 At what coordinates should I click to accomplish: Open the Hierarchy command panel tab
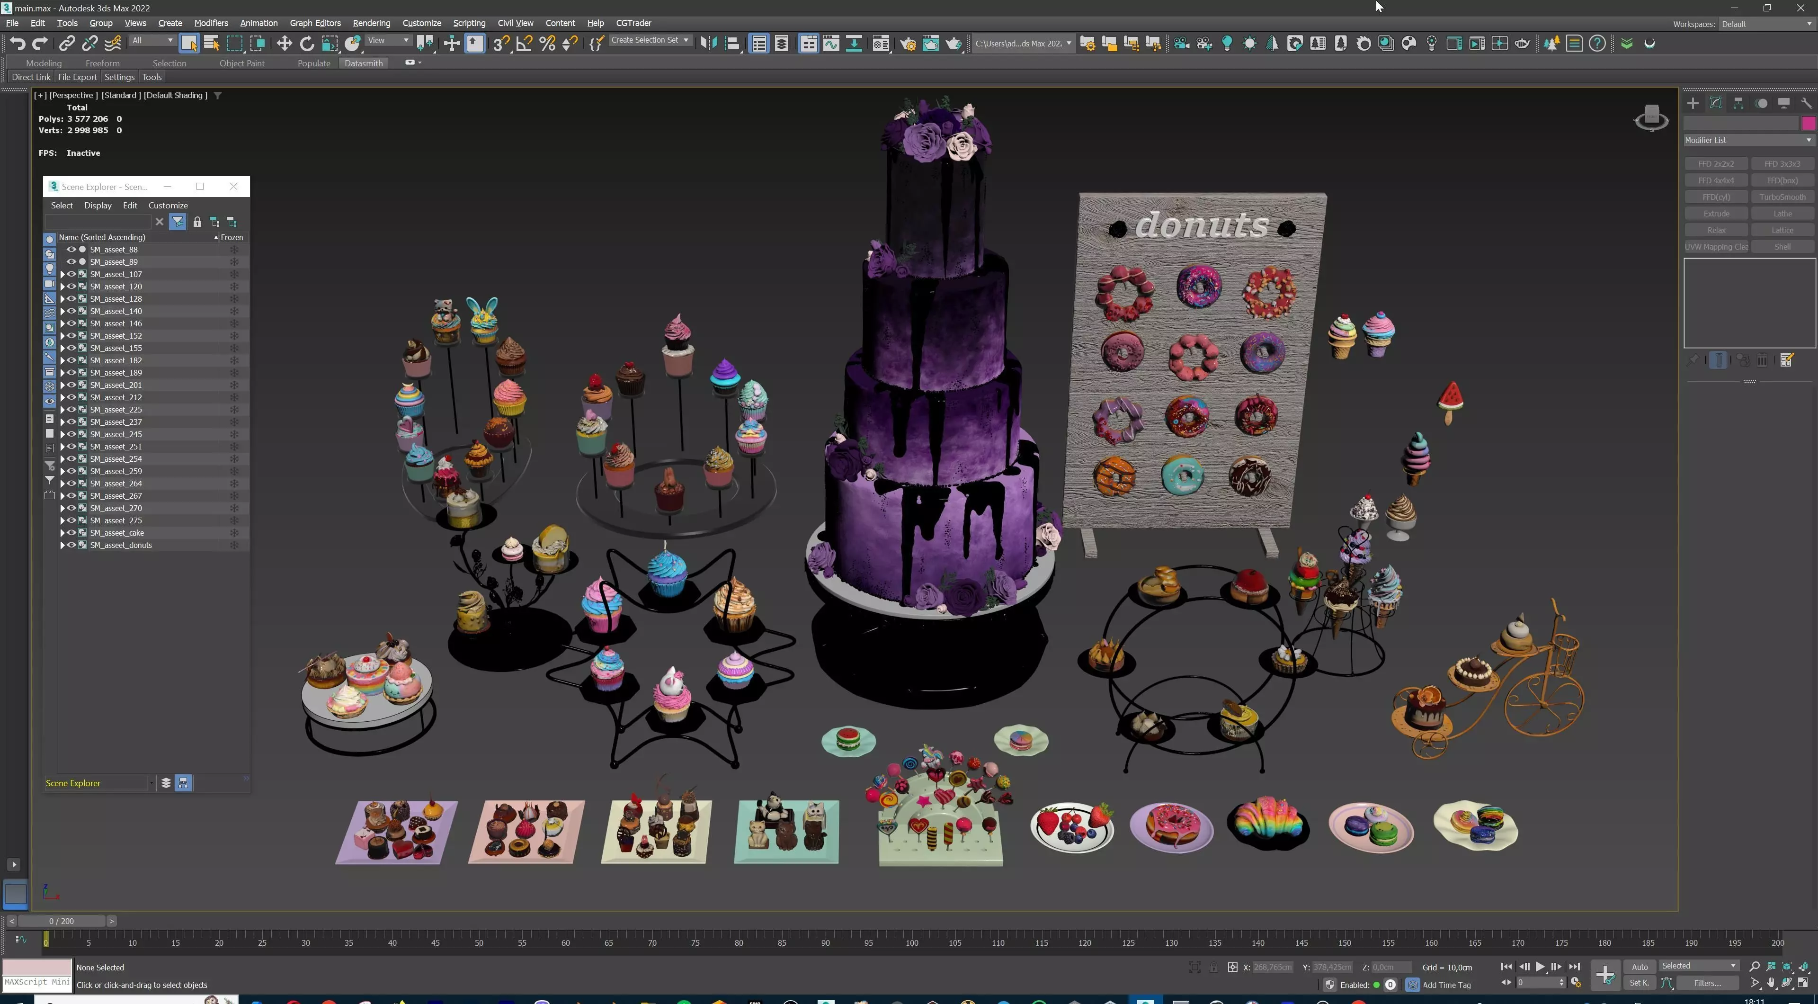(x=1738, y=103)
